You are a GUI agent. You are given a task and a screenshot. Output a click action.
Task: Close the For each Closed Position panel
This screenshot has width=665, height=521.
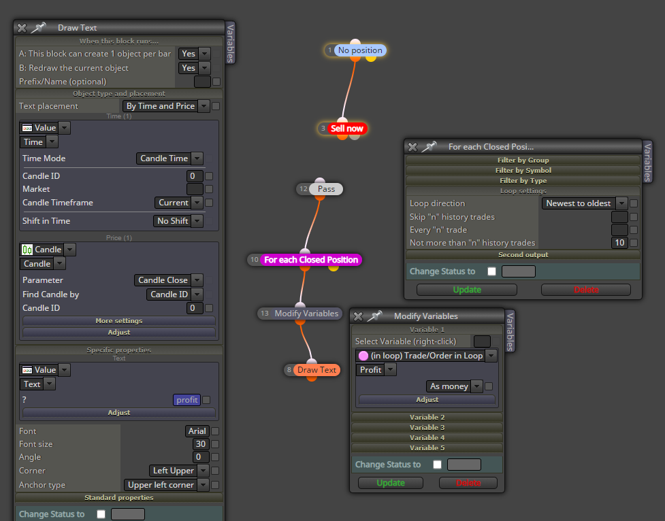[x=412, y=147]
